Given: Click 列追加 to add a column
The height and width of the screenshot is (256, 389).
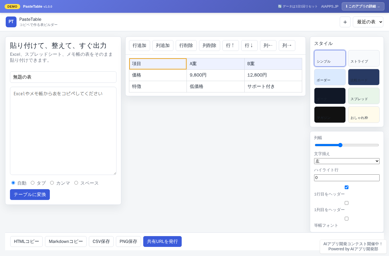Looking at the screenshot, I should coord(163,46).
